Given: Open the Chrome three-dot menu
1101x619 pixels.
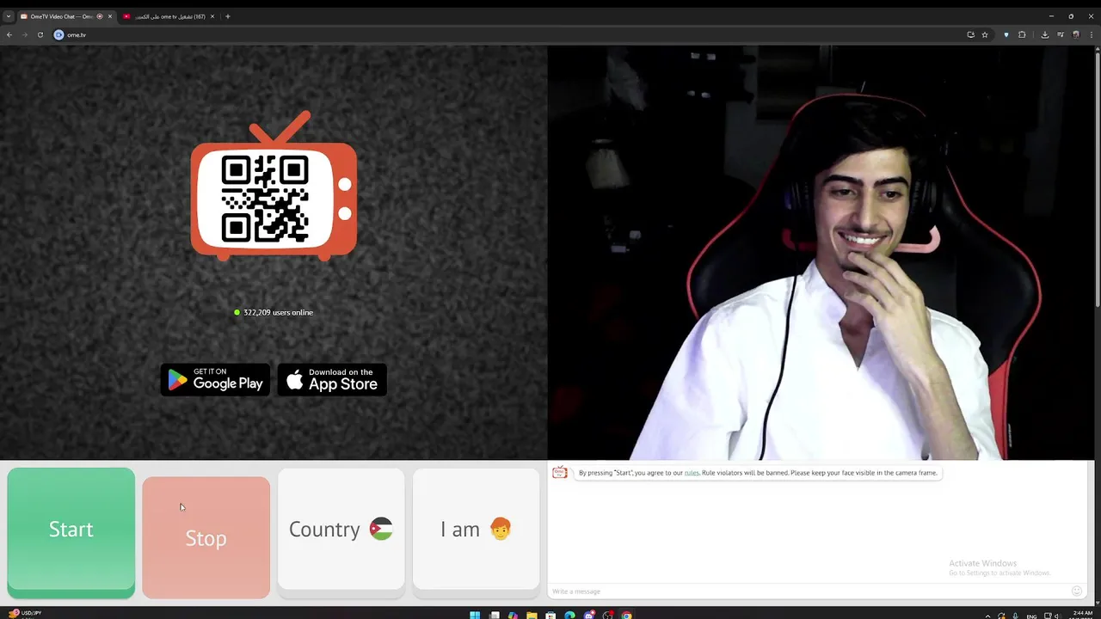Looking at the screenshot, I should point(1091,34).
